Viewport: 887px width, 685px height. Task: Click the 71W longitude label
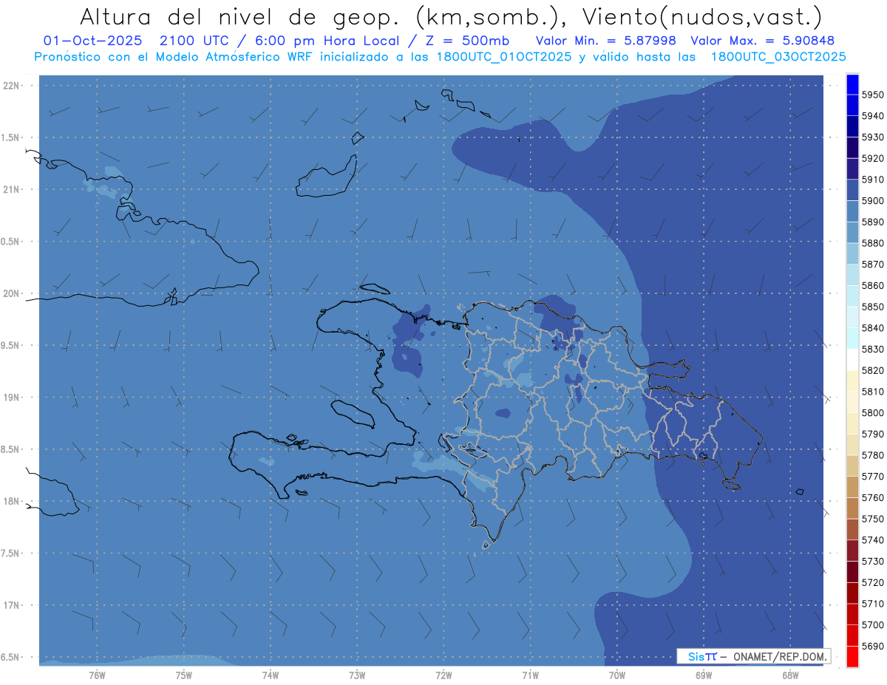[x=530, y=675]
